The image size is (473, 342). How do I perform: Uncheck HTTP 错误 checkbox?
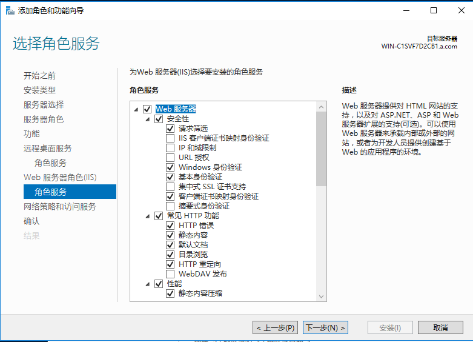[x=170, y=226]
